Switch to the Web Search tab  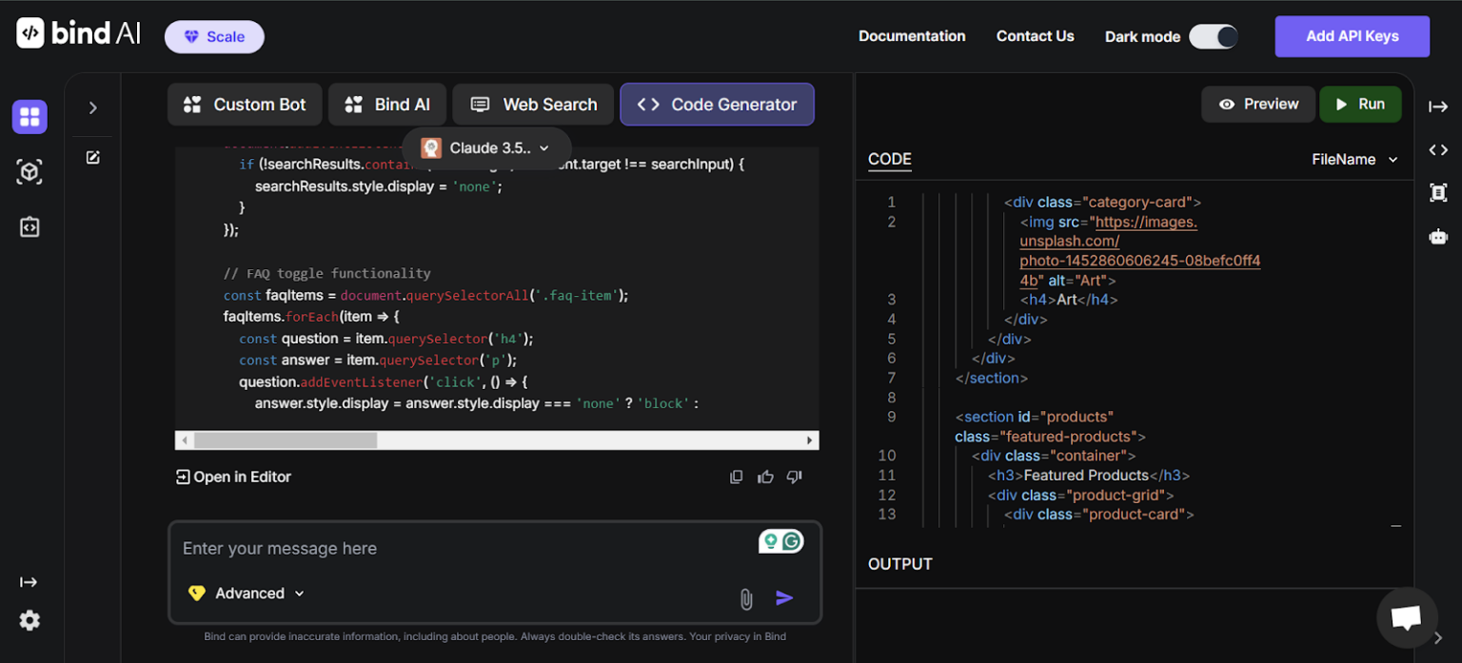[534, 105]
